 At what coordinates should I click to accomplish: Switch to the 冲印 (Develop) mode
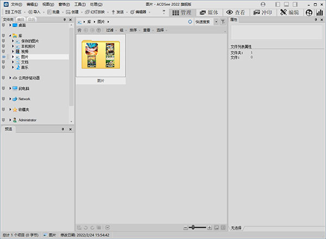[262, 12]
